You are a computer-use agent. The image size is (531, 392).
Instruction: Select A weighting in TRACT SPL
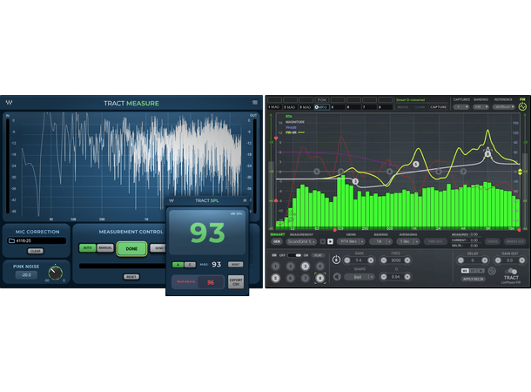click(178, 265)
